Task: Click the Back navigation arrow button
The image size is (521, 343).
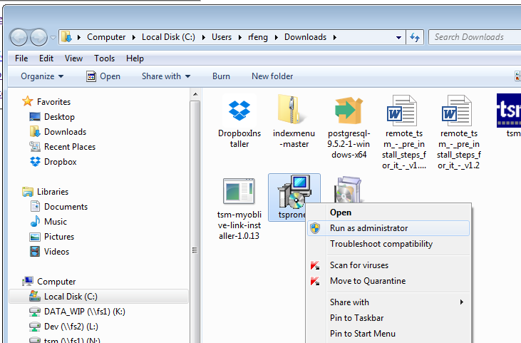Action: click(x=19, y=37)
